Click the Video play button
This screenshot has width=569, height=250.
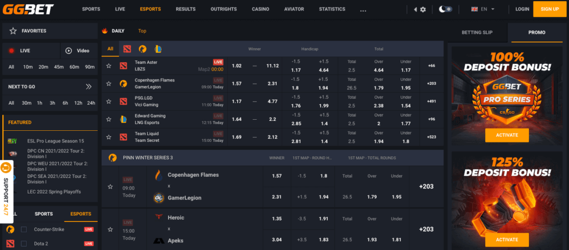click(79, 50)
